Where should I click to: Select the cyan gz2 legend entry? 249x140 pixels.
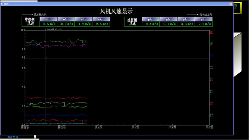(x=211, y=91)
